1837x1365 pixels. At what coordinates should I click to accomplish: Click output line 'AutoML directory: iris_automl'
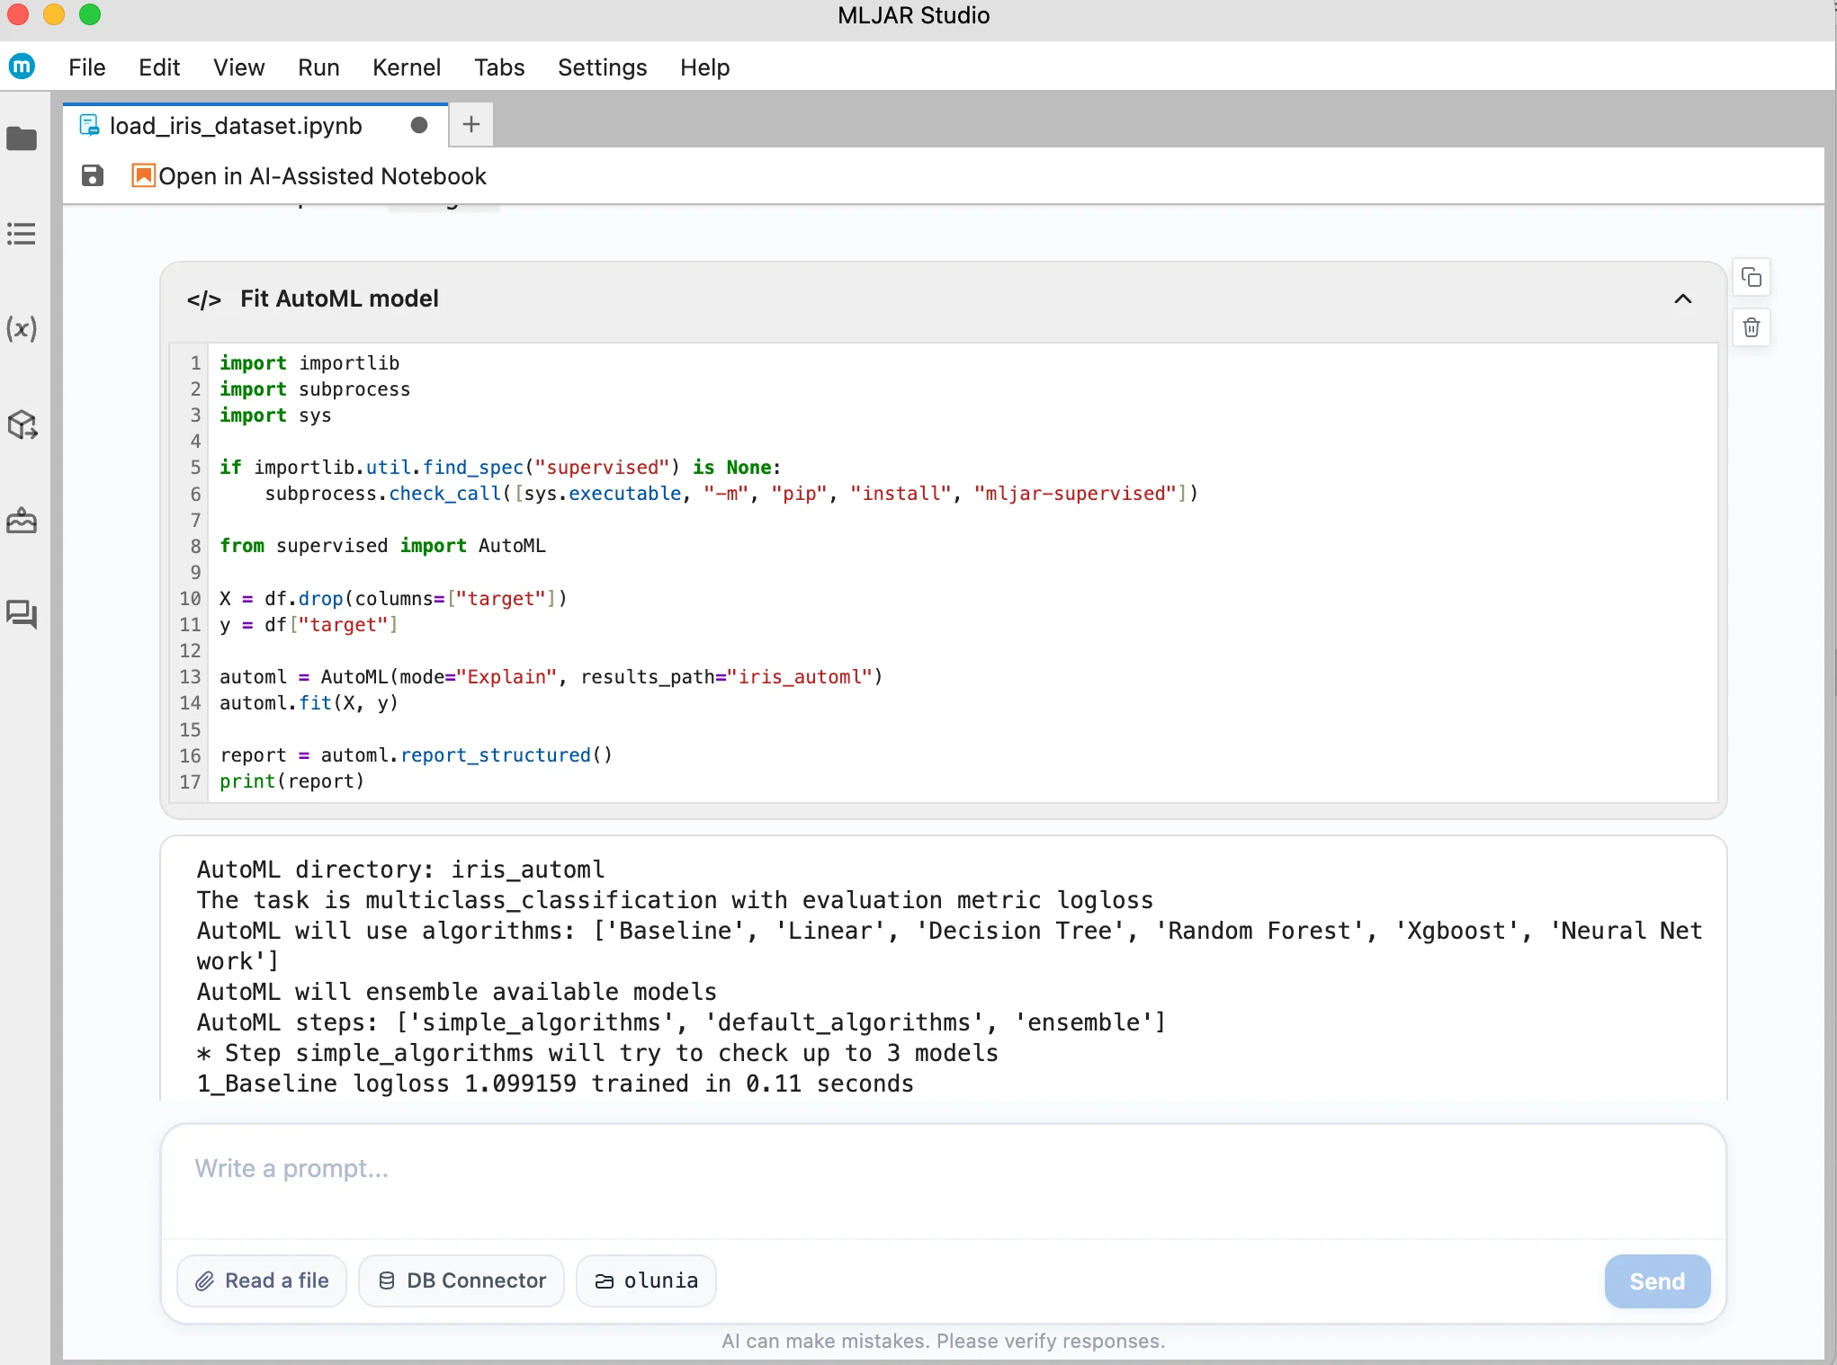(400, 870)
